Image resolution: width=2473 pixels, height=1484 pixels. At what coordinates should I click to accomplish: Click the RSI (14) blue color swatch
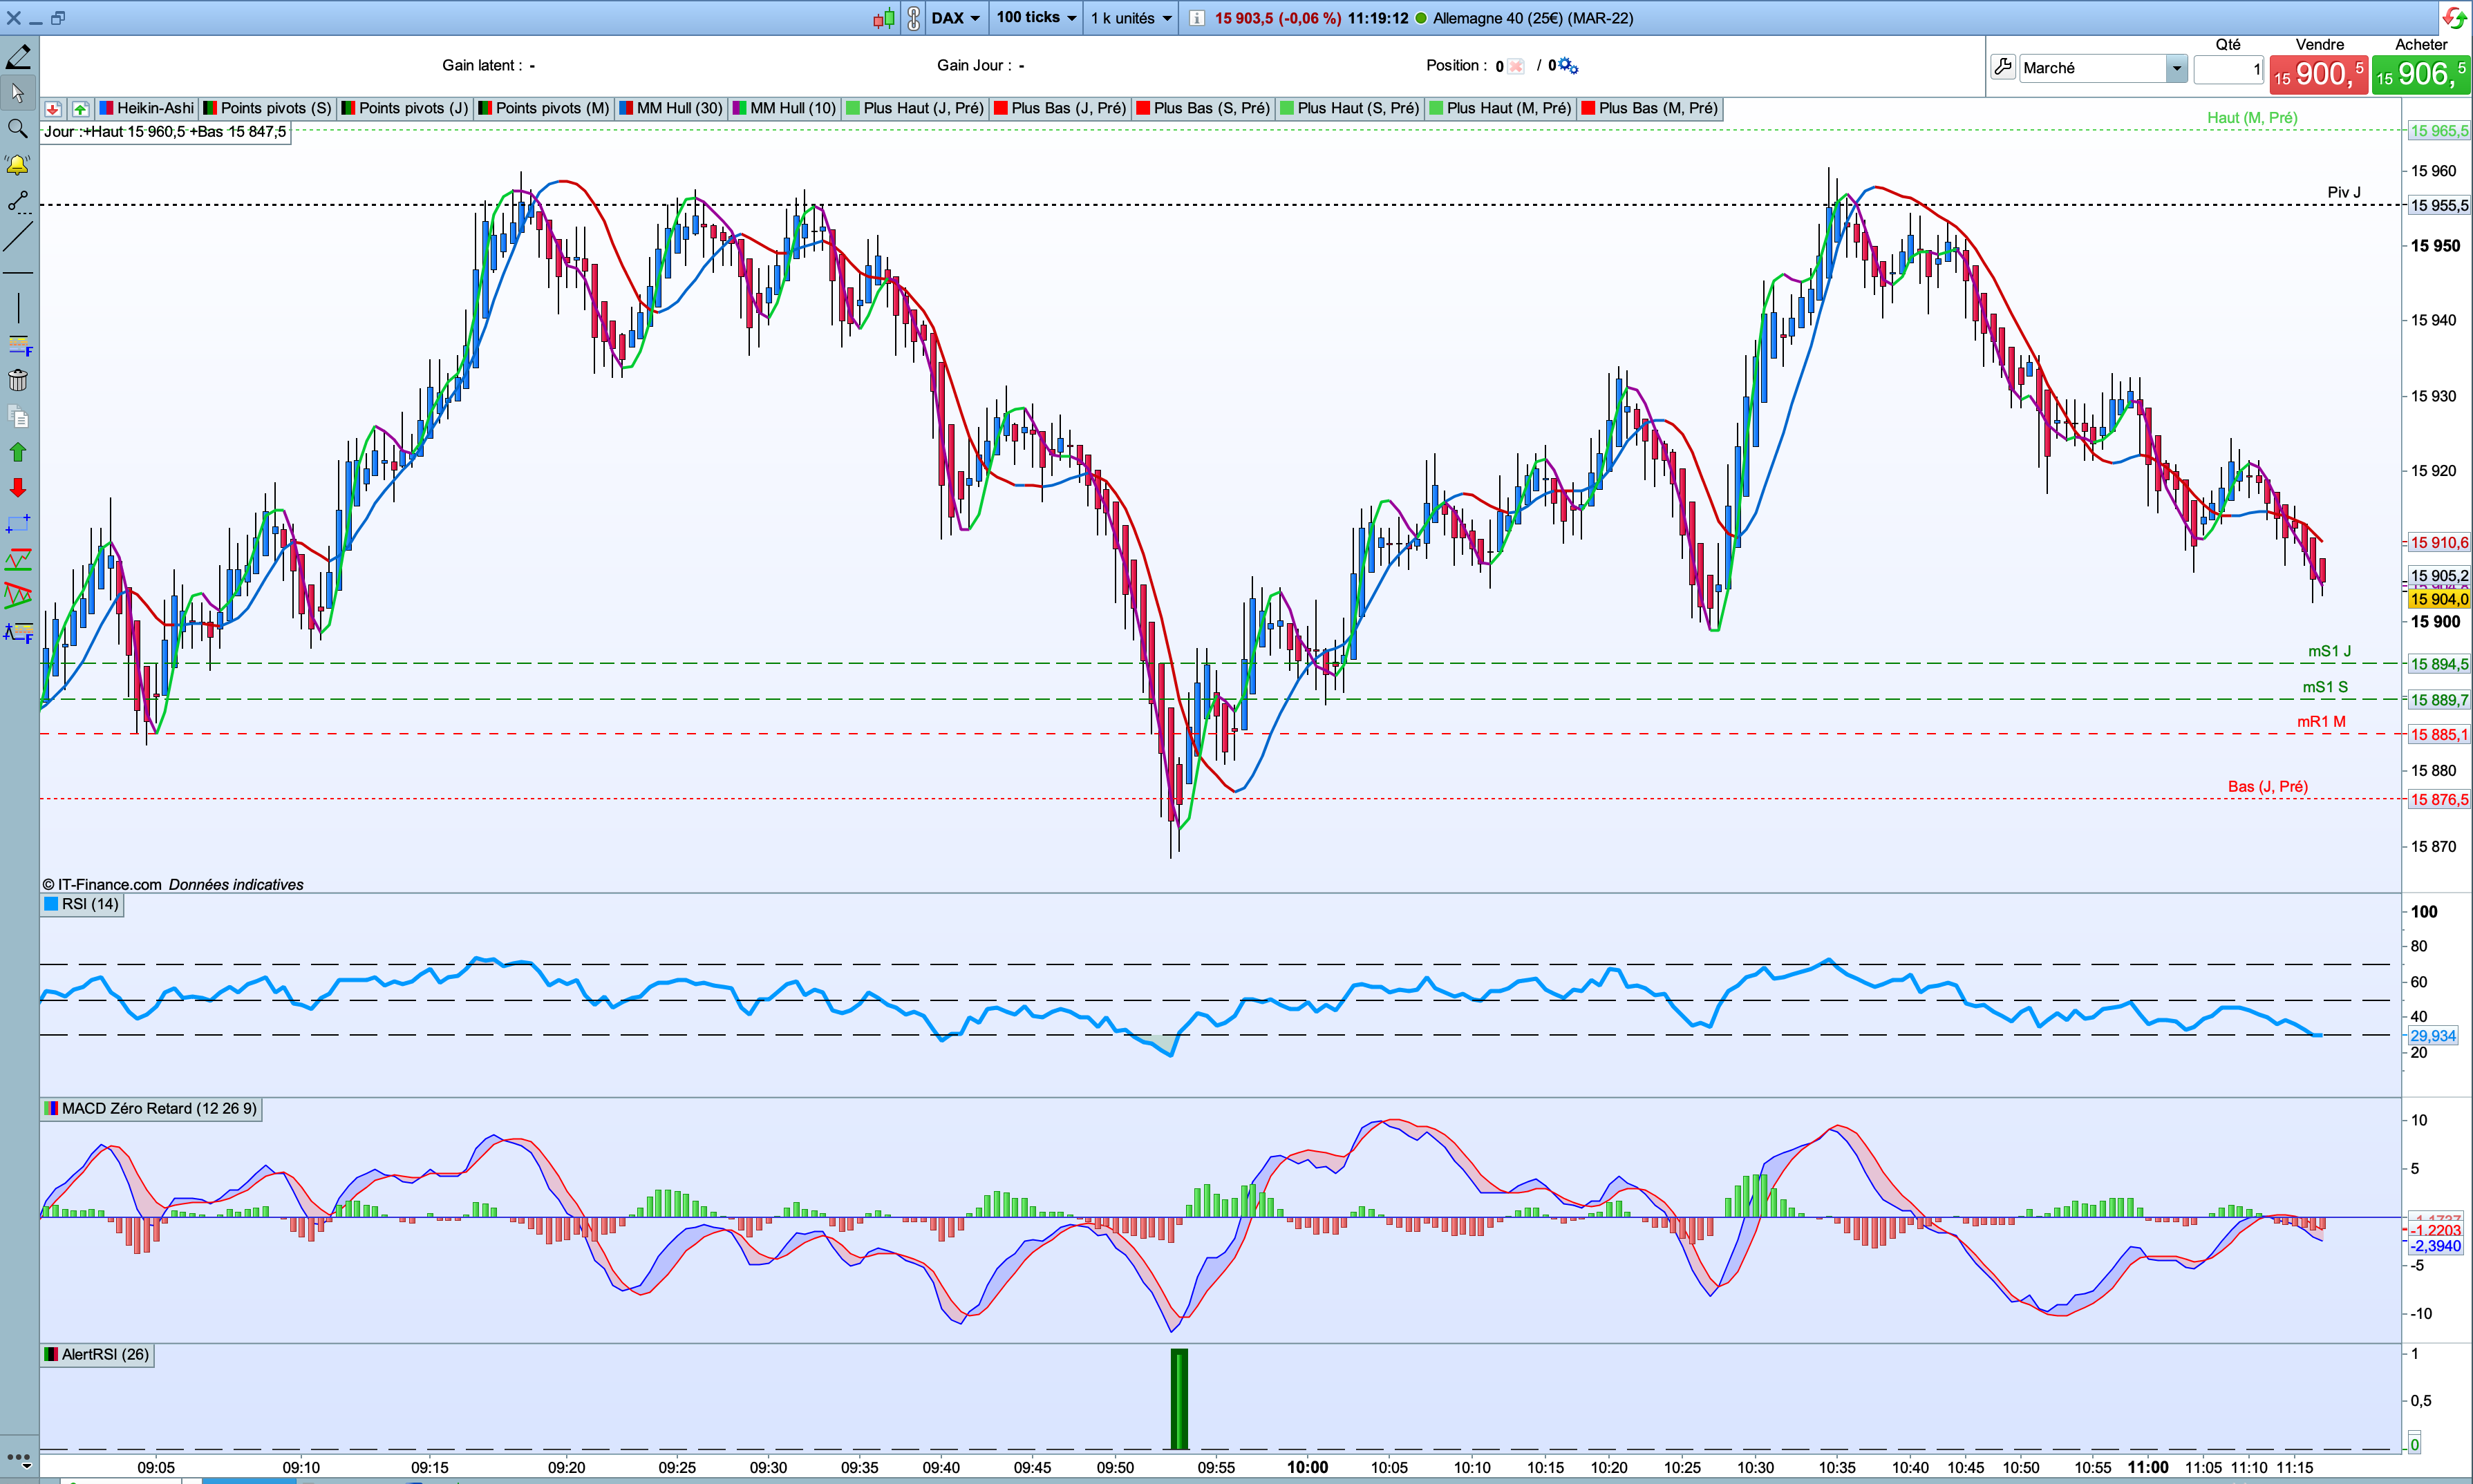(x=51, y=904)
